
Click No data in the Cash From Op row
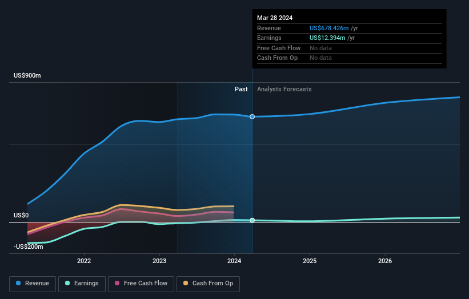point(320,58)
